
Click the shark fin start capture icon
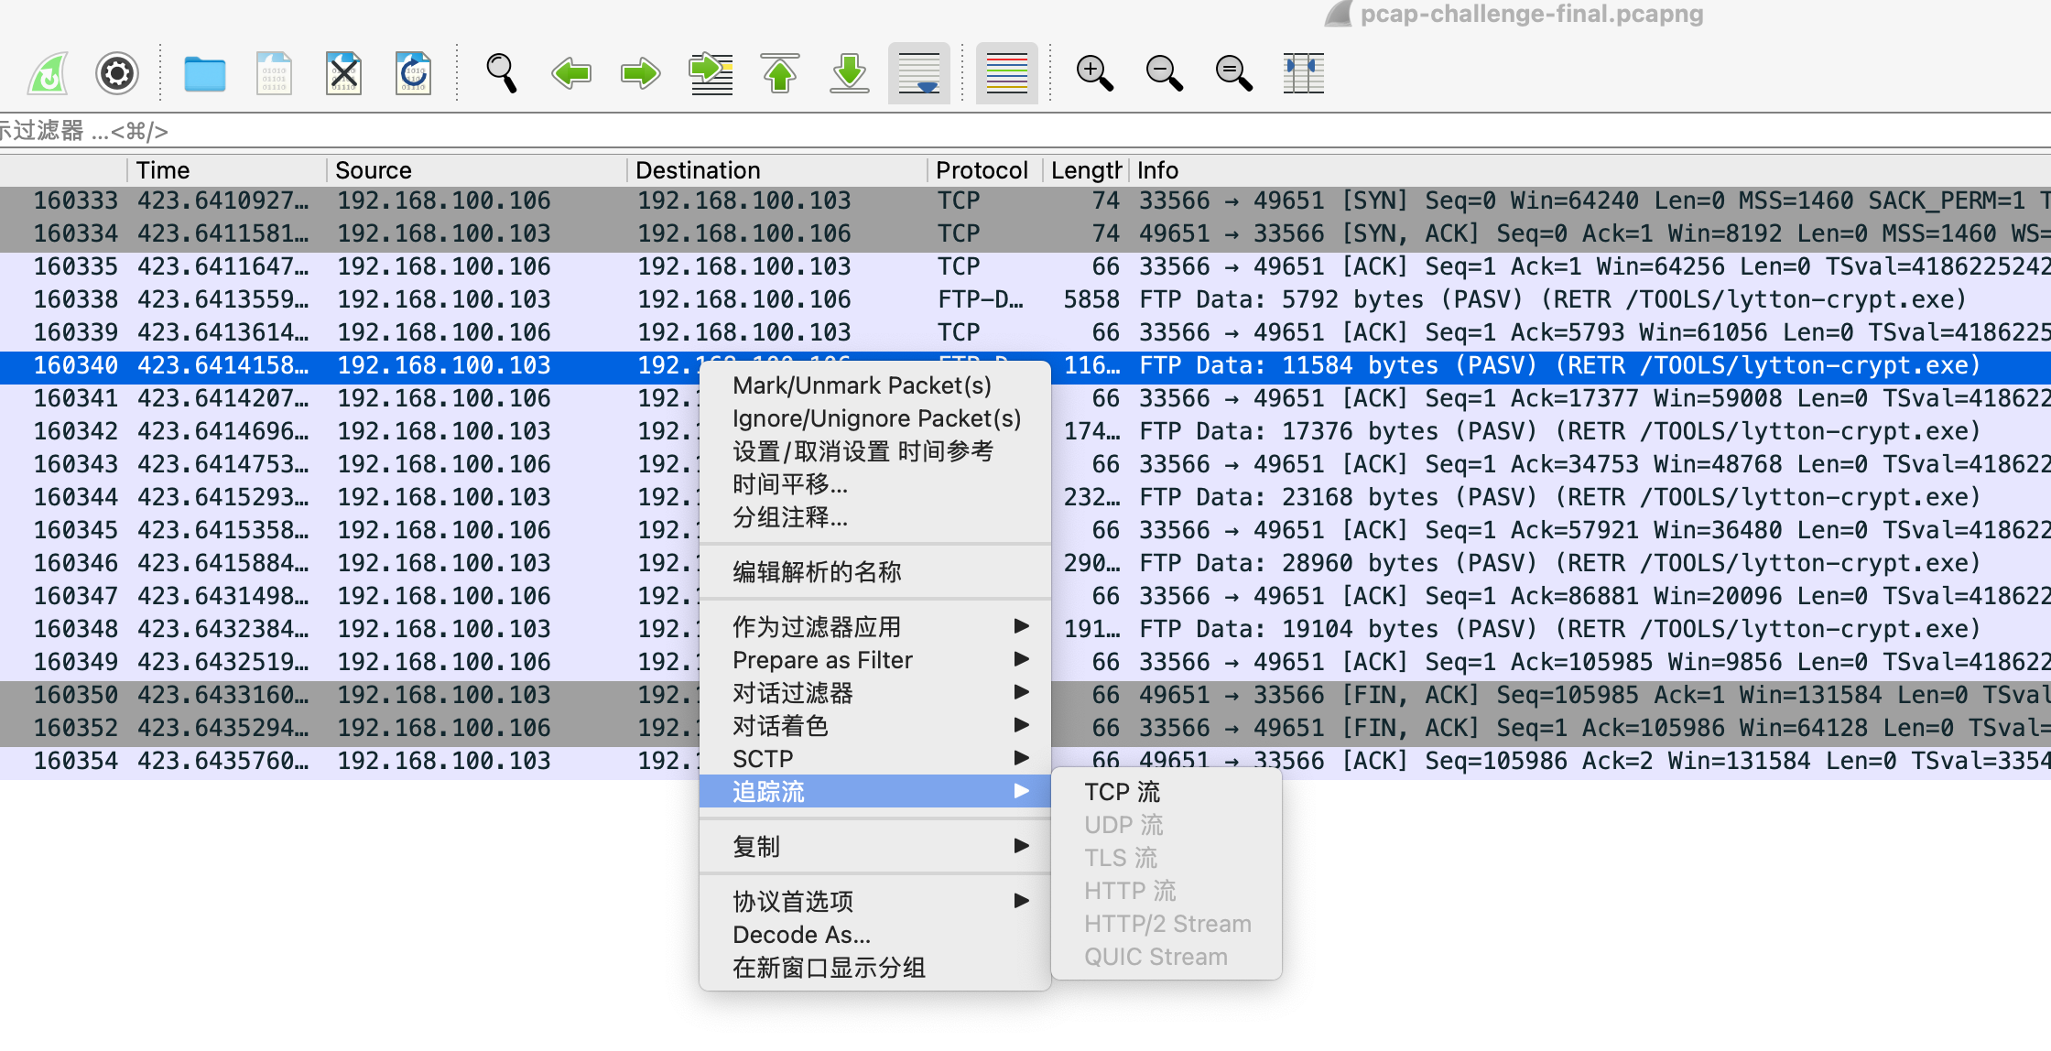click(48, 73)
